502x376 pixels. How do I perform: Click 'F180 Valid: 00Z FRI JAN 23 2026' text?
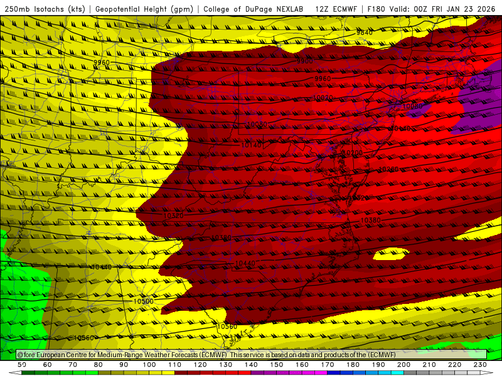(x=431, y=9)
